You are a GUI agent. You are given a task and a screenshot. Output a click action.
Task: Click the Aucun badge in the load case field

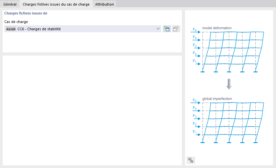point(11,29)
